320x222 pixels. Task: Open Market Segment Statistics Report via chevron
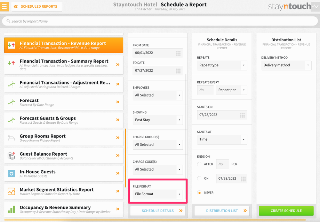point(118,191)
